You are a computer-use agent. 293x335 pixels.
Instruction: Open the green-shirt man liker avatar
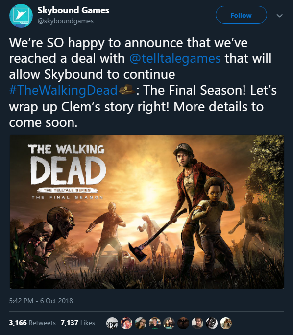pos(155,323)
